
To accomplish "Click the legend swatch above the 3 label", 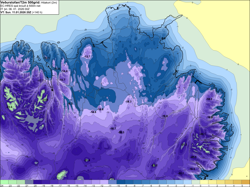I will click(x=229, y=182).
